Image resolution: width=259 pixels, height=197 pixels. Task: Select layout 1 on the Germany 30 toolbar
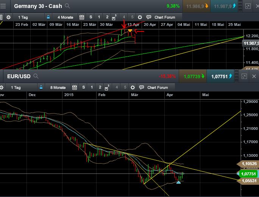[x=99, y=17]
